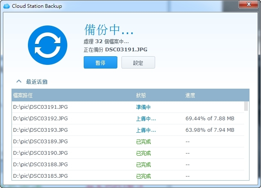The image size is (261, 188).
Task: Click the 69.44% of 7.88 MB progress
Action: click(x=210, y=118)
